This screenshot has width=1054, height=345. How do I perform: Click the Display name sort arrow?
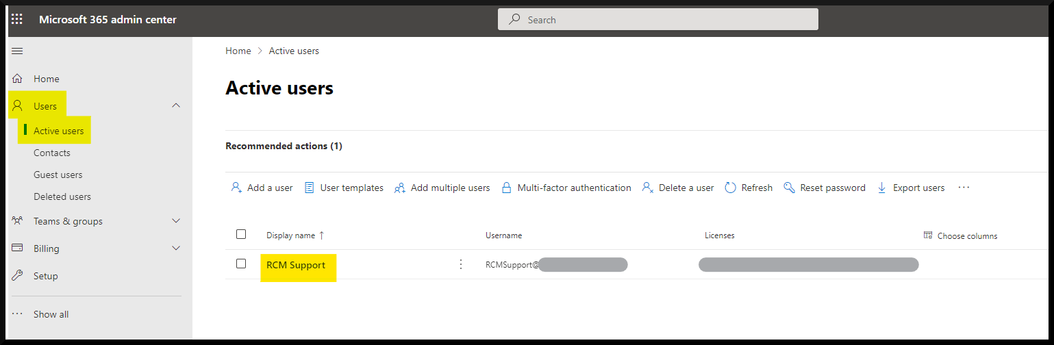[x=322, y=235]
